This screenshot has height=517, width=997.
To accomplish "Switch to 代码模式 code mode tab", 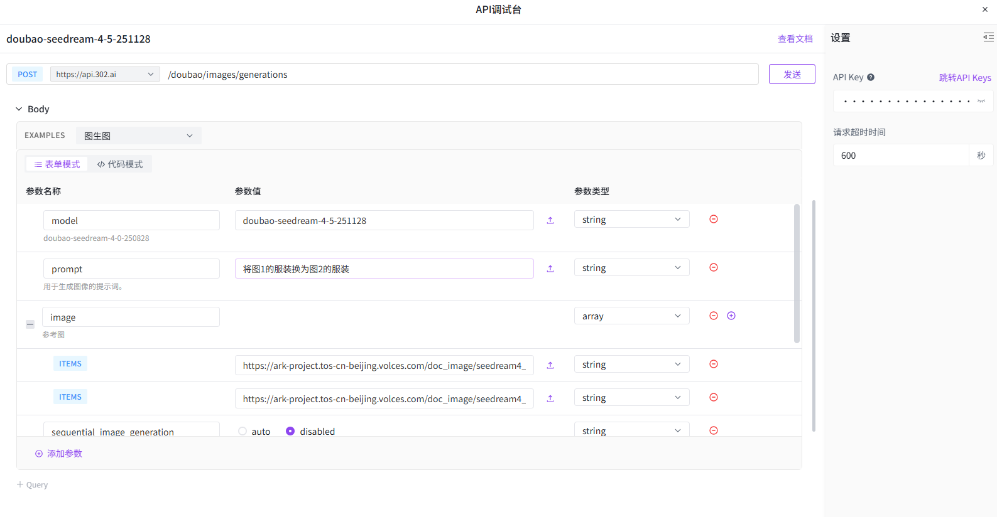I will coord(120,164).
